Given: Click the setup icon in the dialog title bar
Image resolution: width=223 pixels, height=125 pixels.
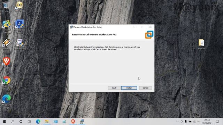Looking at the screenshot, I should click(x=71, y=27).
